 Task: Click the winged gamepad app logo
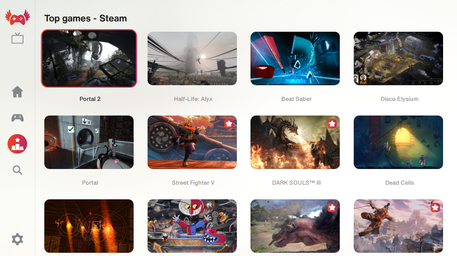click(x=17, y=17)
